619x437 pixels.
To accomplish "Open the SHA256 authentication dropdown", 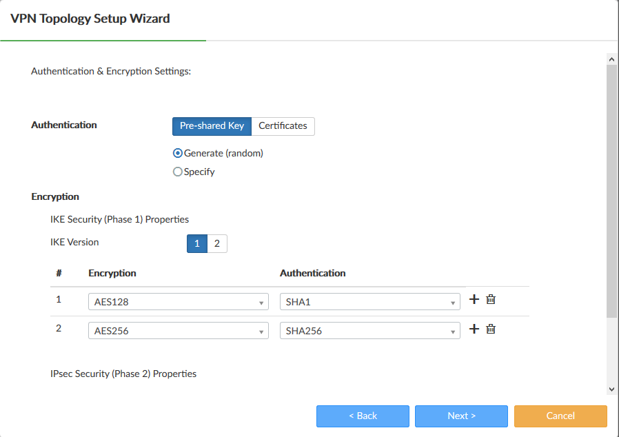I will click(x=369, y=331).
